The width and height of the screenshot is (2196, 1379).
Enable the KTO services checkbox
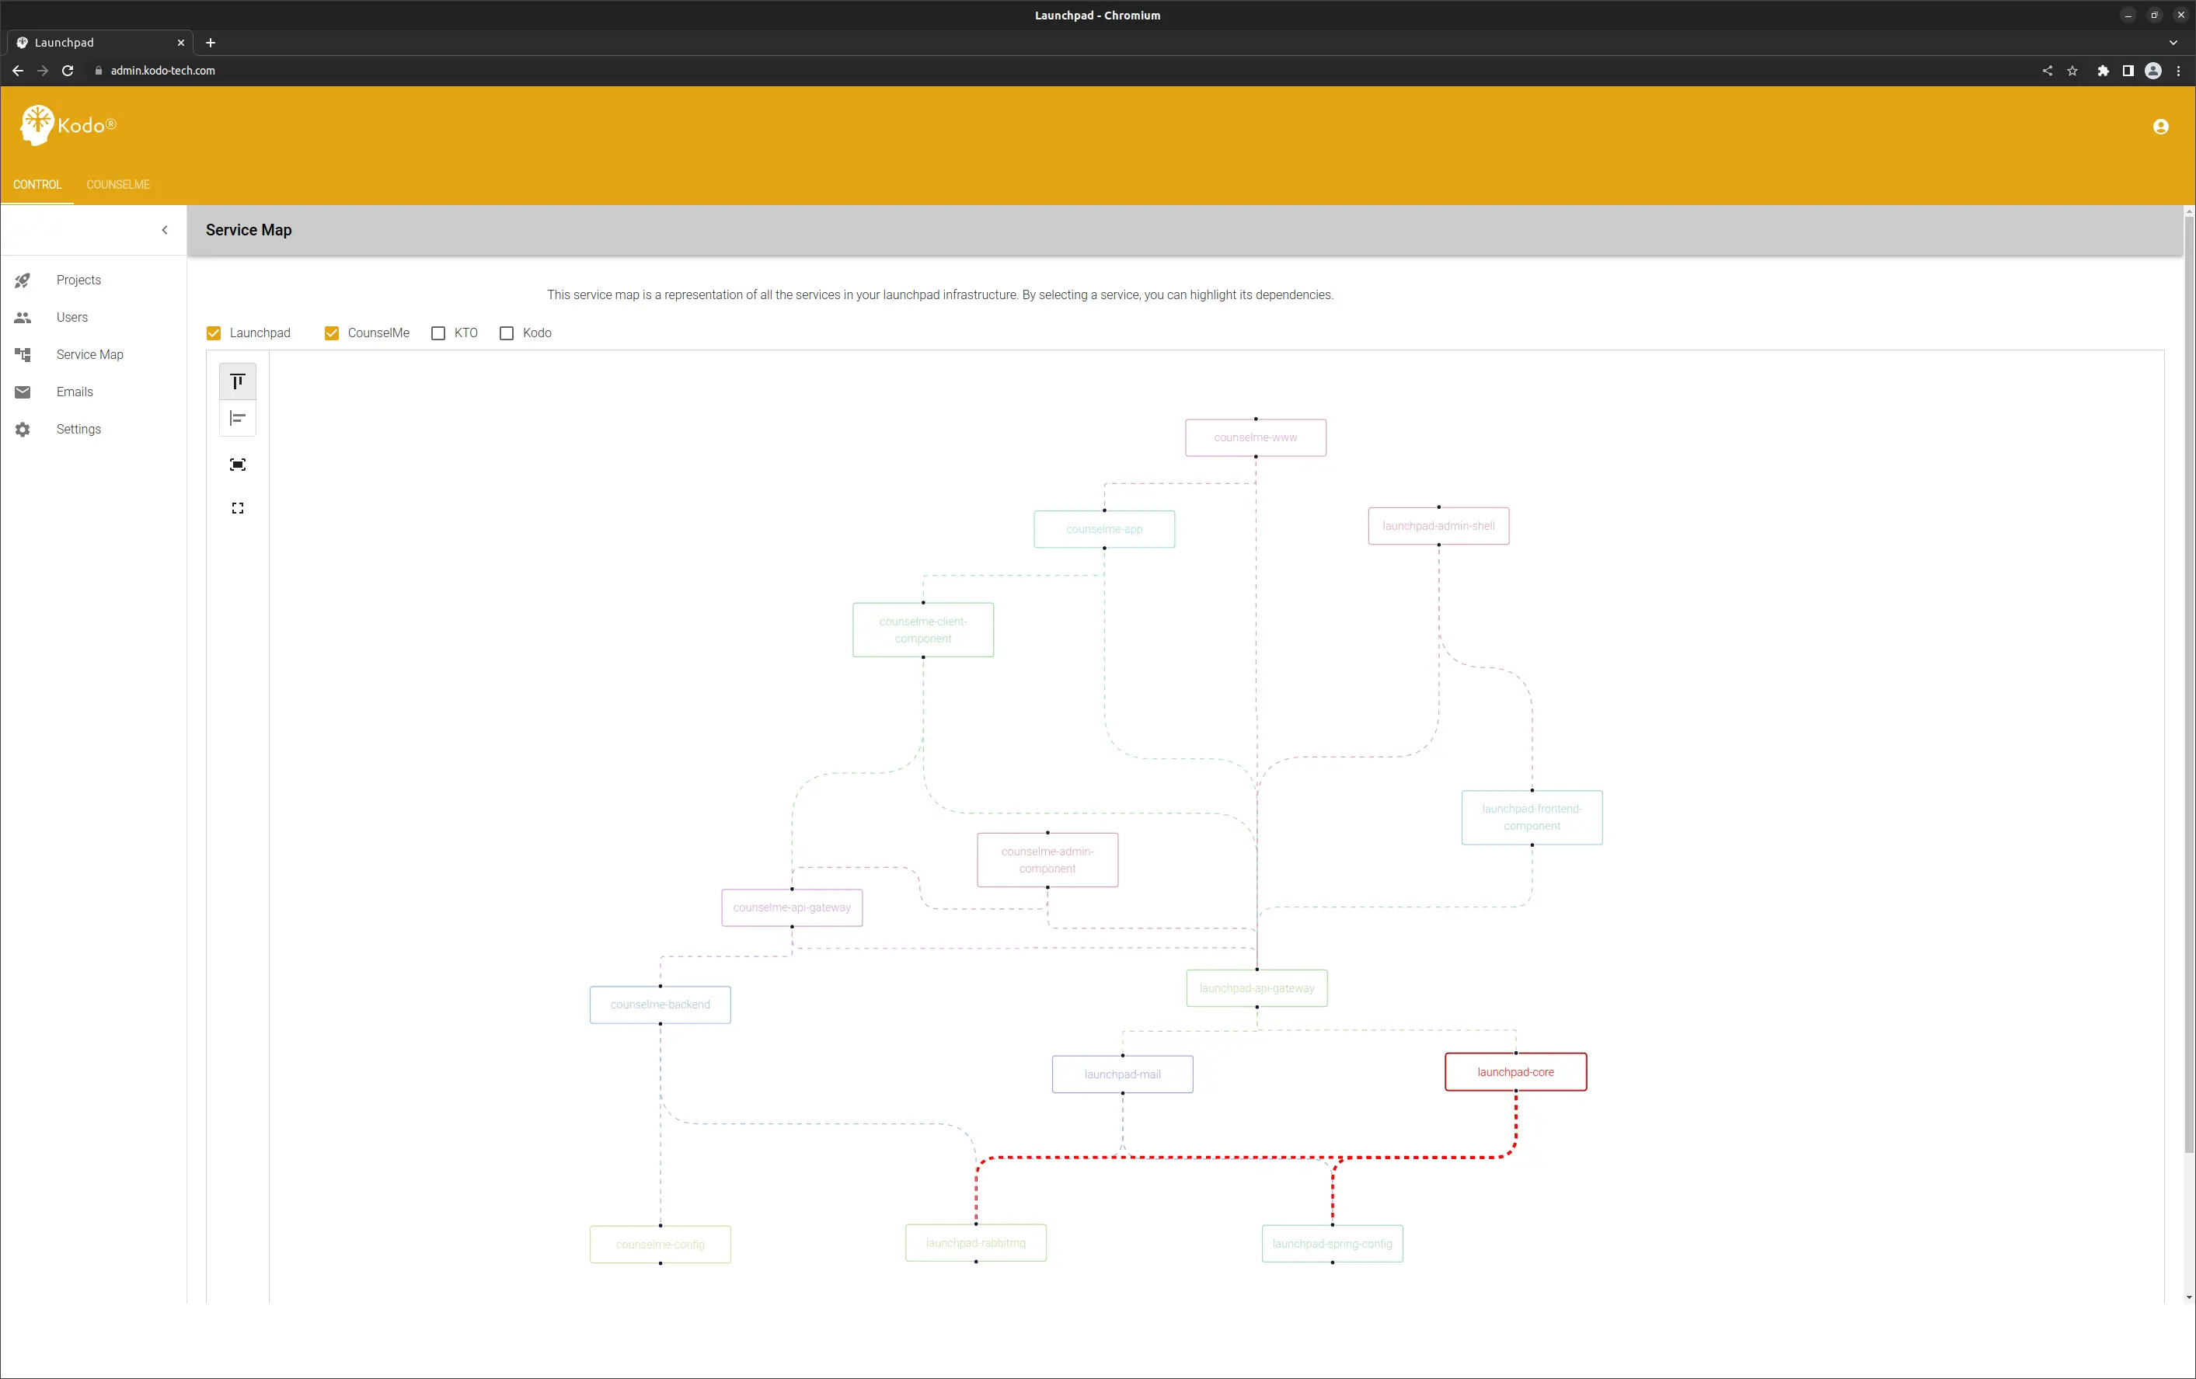point(438,333)
